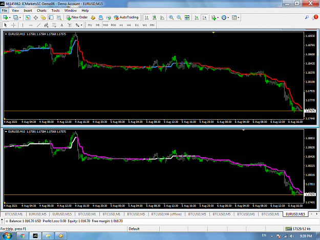Expand the Arrows objects dropdown
This screenshot has width=320, height=240.
point(81,25)
